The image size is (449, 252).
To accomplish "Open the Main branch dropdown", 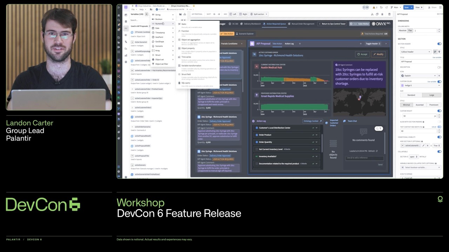I will pos(396,7).
